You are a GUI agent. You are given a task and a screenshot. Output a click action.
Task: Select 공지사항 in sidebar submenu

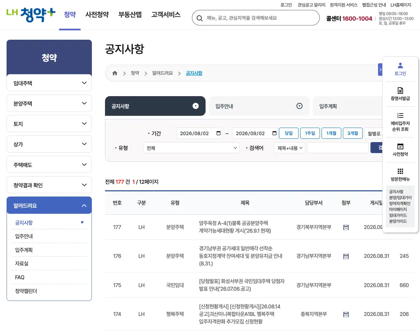(24, 222)
